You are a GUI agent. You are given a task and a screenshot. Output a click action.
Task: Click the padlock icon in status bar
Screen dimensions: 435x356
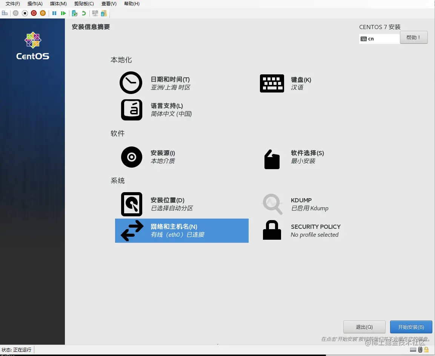426,350
